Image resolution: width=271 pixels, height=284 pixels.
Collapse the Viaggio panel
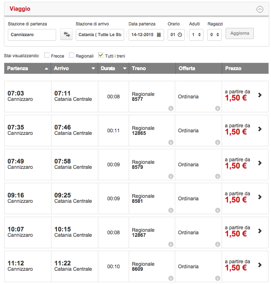tap(260, 10)
